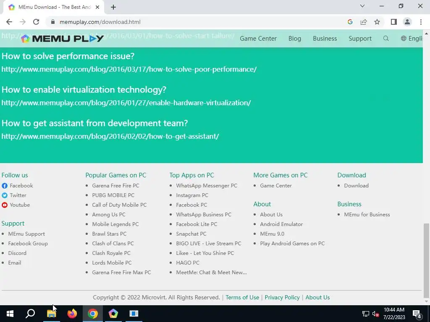Click the page vertical scrollbar thumb
The image size is (430, 322).
(427, 261)
